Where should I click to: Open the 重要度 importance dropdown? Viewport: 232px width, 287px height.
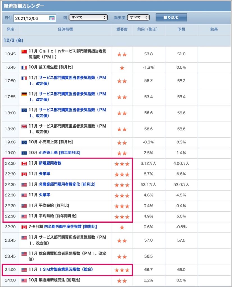(138, 18)
